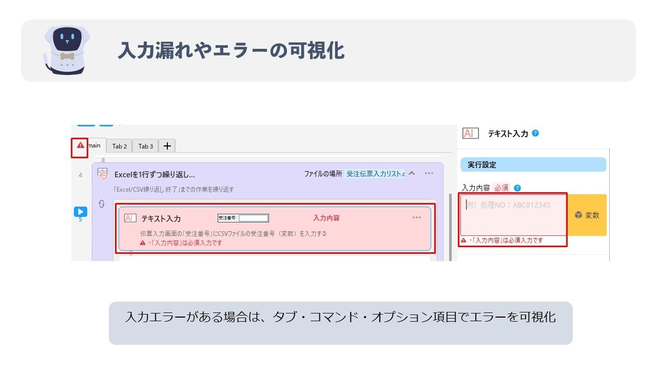This screenshot has height=370, width=657.
Task: Open Tab 3
Action: point(146,146)
